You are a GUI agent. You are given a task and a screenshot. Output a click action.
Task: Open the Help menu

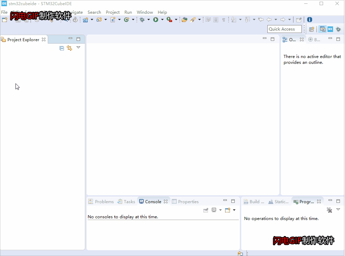[x=162, y=12]
